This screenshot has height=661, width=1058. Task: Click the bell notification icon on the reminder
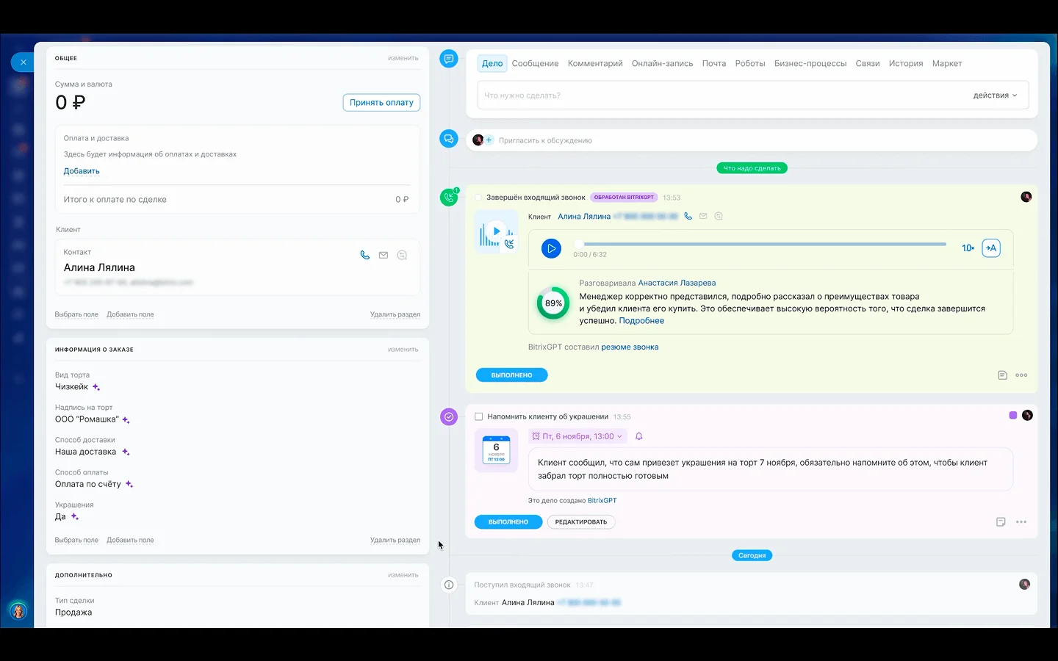[x=639, y=436]
